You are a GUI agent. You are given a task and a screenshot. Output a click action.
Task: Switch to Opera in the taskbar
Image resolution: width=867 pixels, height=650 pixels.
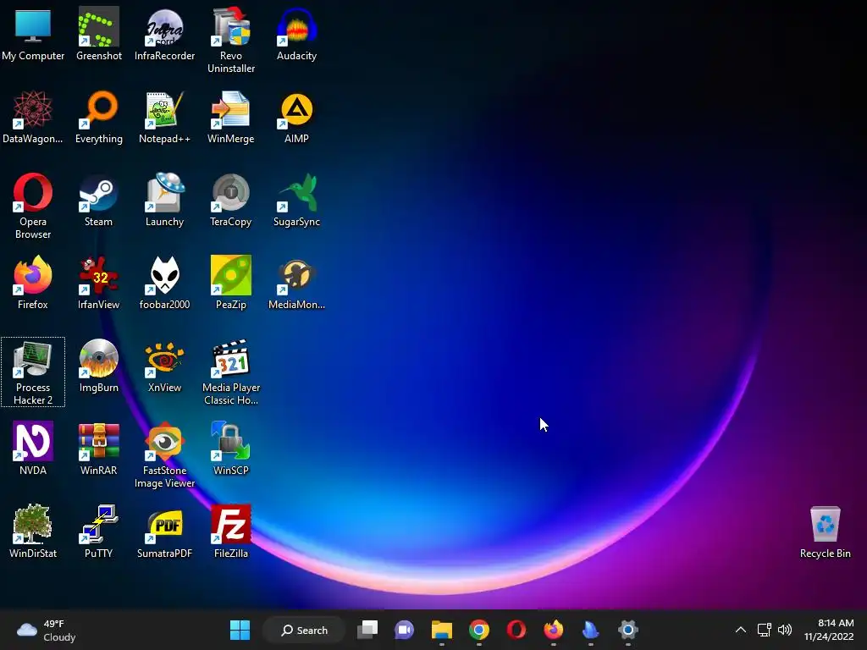516,630
